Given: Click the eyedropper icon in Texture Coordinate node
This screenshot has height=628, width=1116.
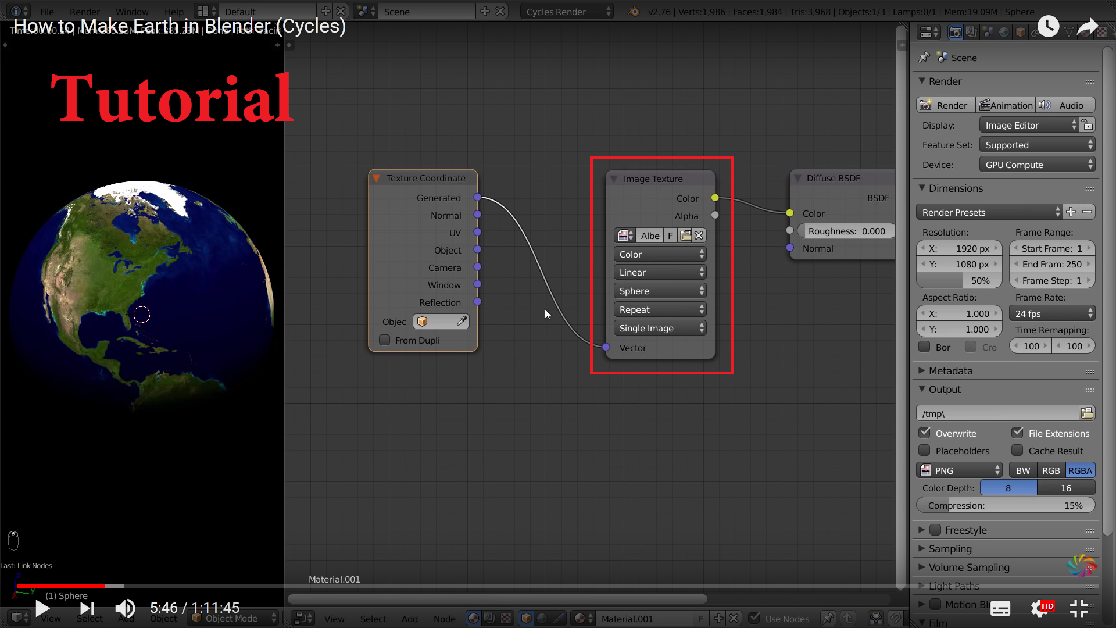Looking at the screenshot, I should (x=462, y=322).
